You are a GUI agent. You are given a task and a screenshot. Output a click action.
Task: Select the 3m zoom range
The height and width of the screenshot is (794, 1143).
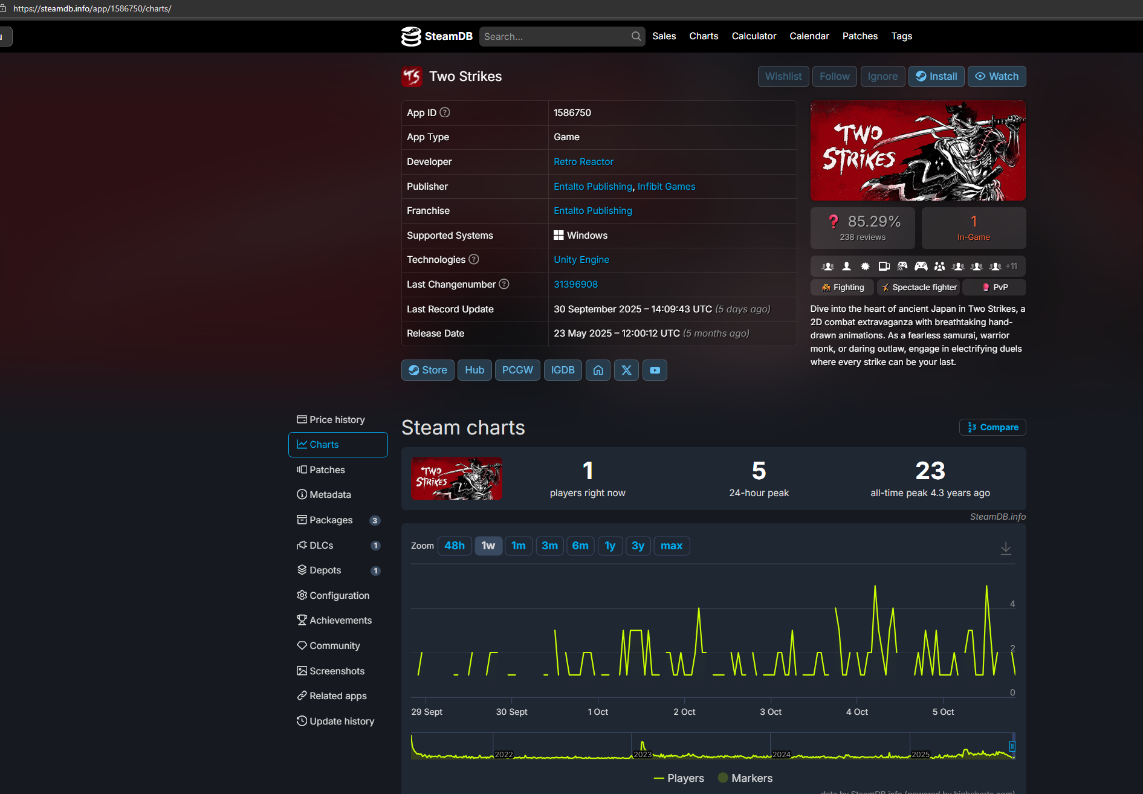coord(549,546)
